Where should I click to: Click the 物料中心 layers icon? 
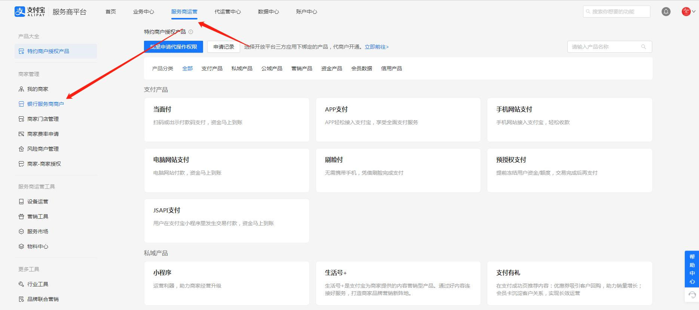point(21,246)
